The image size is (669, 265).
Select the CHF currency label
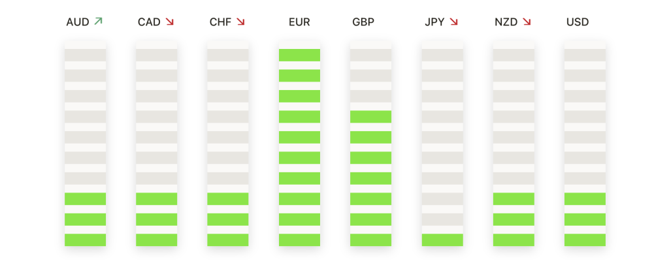(x=221, y=22)
